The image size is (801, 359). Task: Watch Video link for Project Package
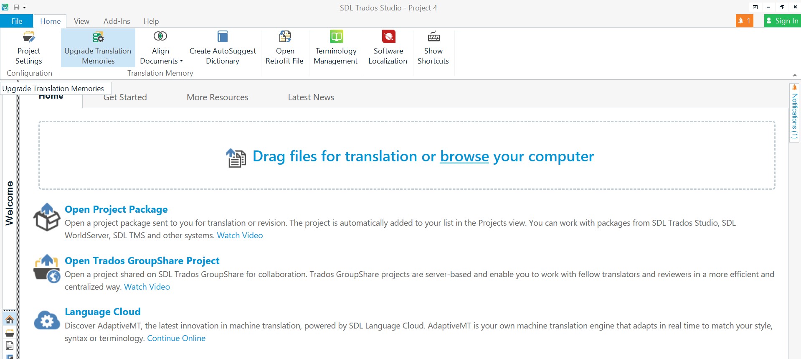(x=240, y=235)
